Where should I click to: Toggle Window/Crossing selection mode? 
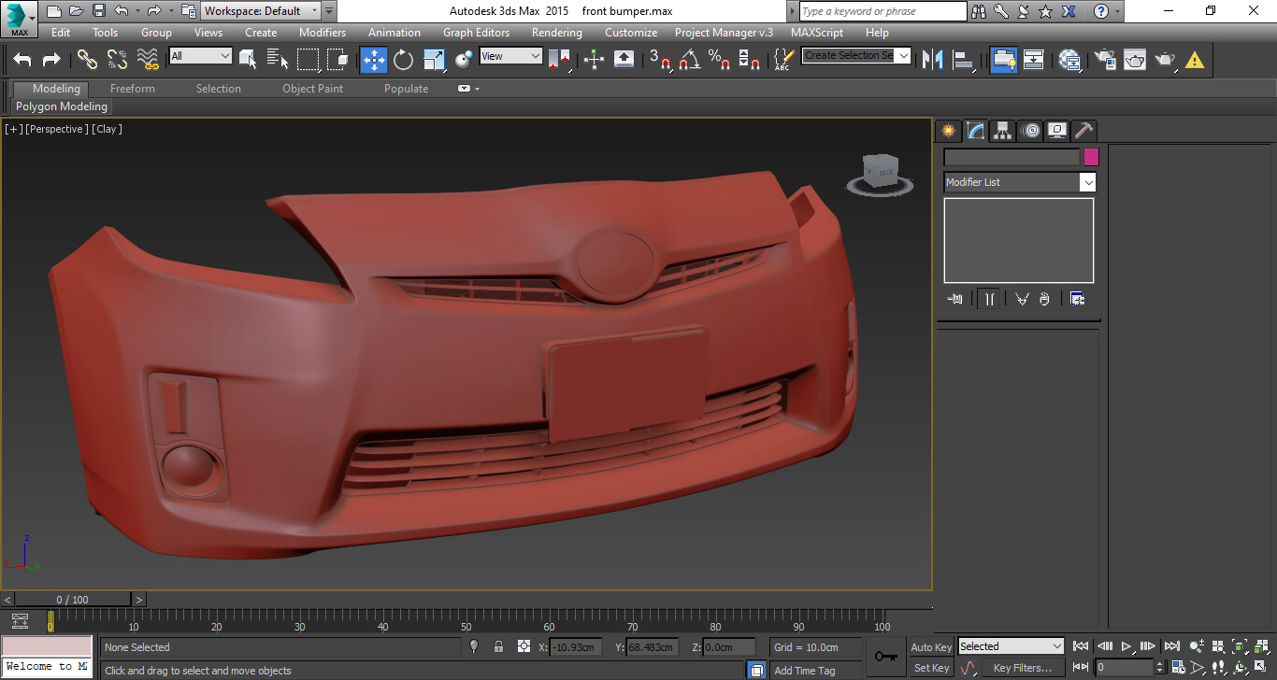(337, 60)
